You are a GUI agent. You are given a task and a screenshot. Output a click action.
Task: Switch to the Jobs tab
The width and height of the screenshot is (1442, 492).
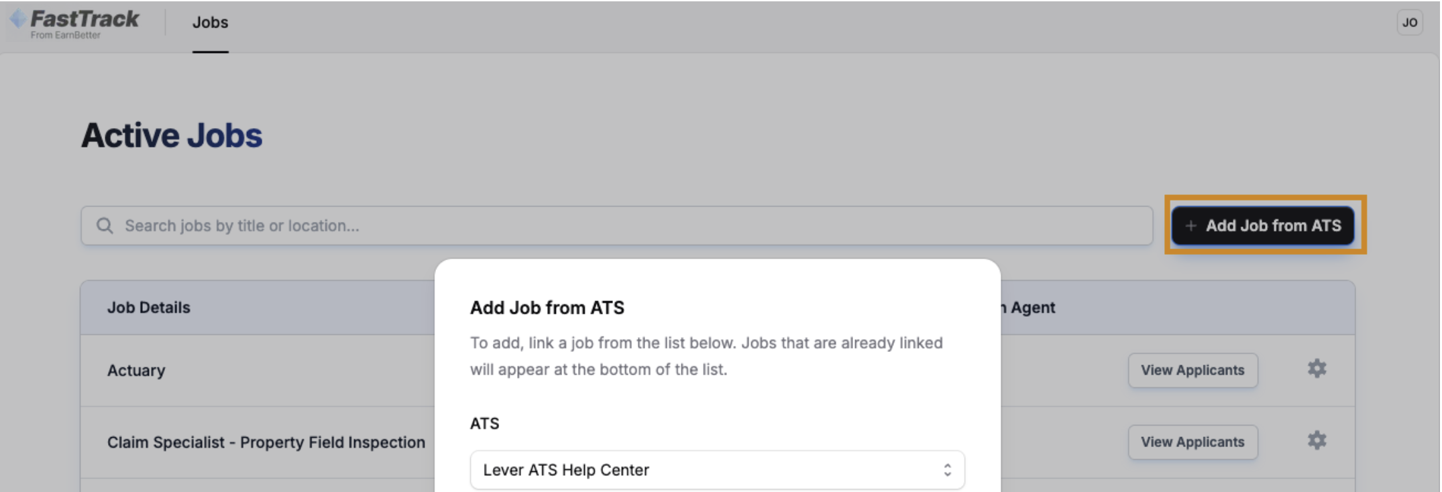[210, 22]
